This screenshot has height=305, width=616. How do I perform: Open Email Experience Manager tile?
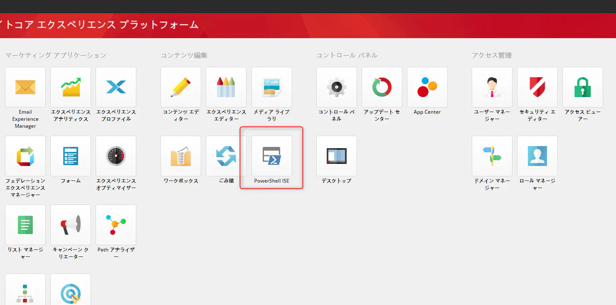tap(25, 87)
